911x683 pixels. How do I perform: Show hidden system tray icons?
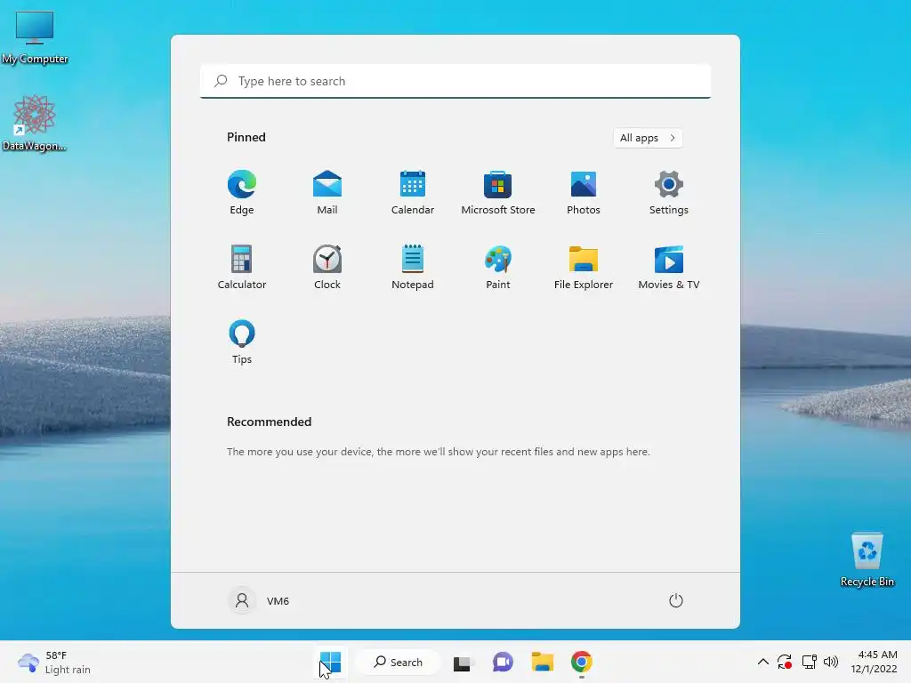click(x=762, y=662)
